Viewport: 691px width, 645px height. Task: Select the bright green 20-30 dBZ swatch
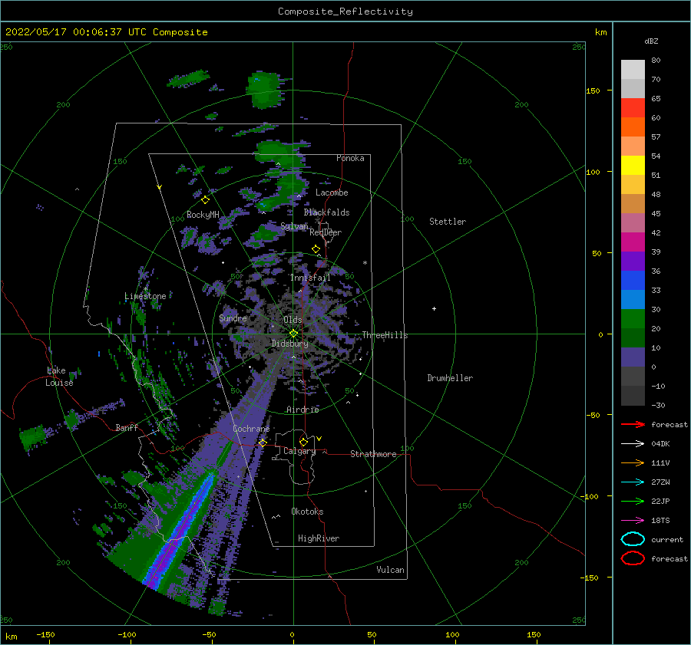click(633, 319)
